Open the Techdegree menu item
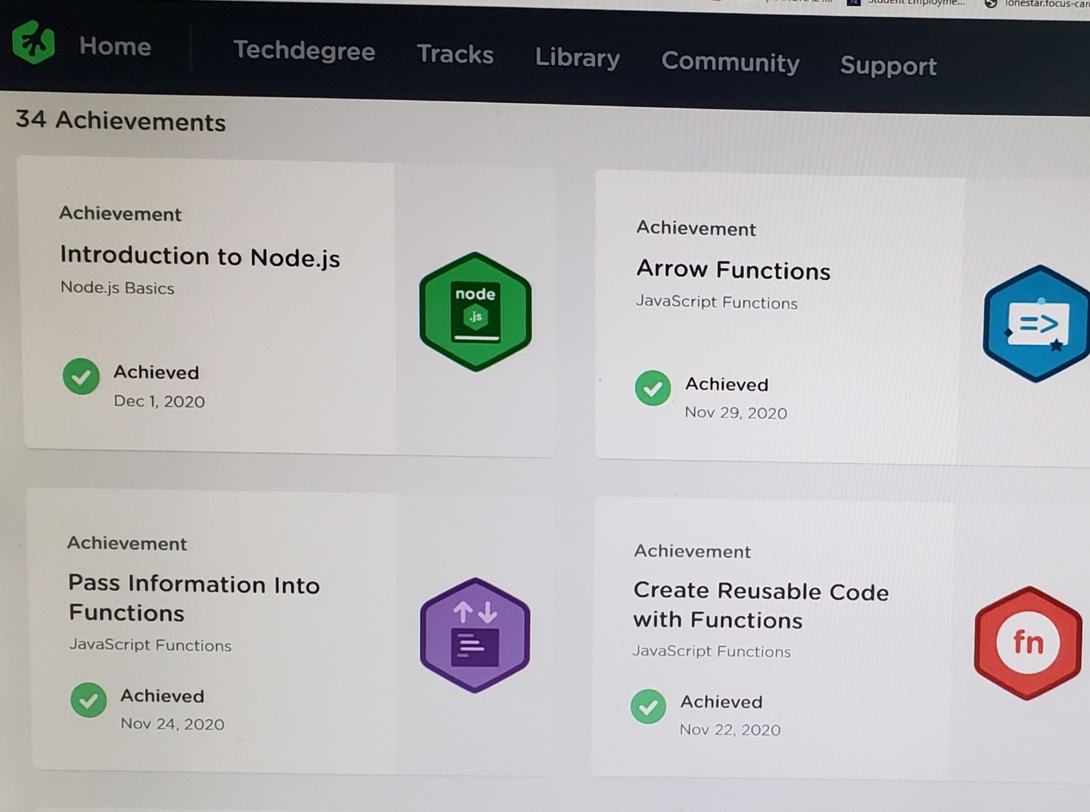Image resolution: width=1090 pixels, height=812 pixels. coord(304,50)
